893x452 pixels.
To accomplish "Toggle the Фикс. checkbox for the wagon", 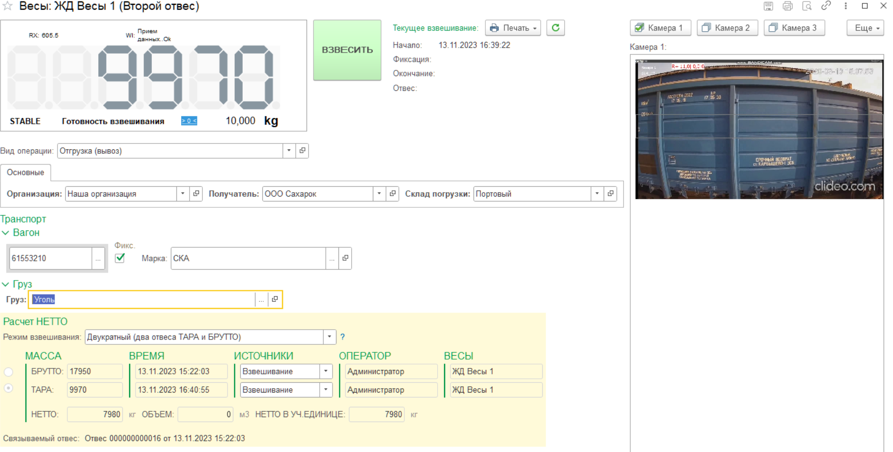I will pyautogui.click(x=120, y=258).
